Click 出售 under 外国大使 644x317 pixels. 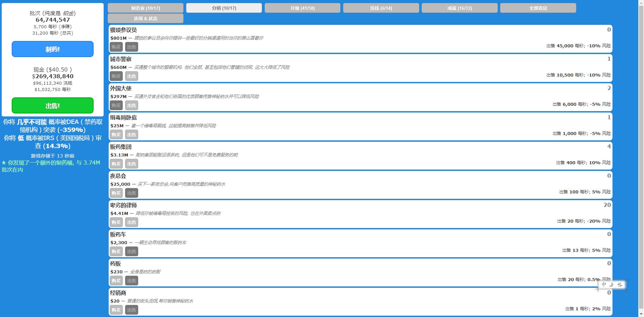(131, 105)
